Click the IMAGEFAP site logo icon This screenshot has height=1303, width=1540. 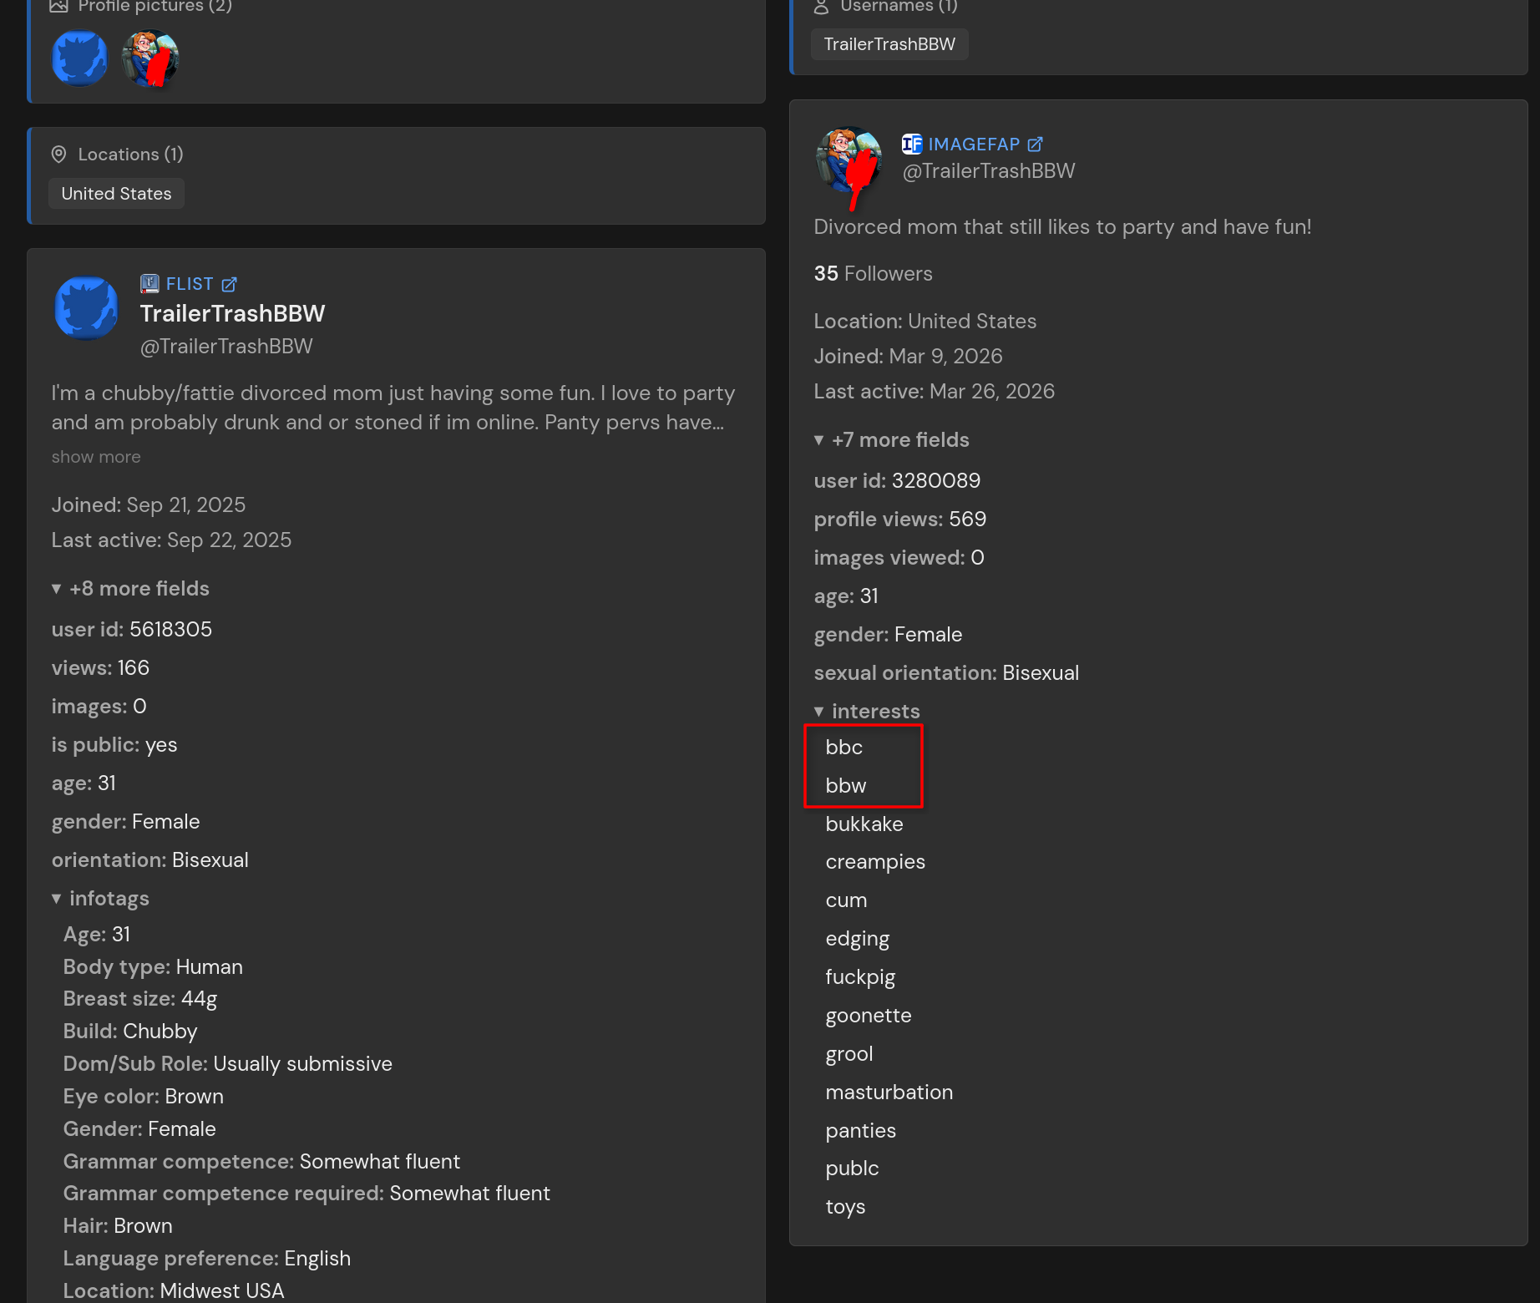click(x=912, y=144)
